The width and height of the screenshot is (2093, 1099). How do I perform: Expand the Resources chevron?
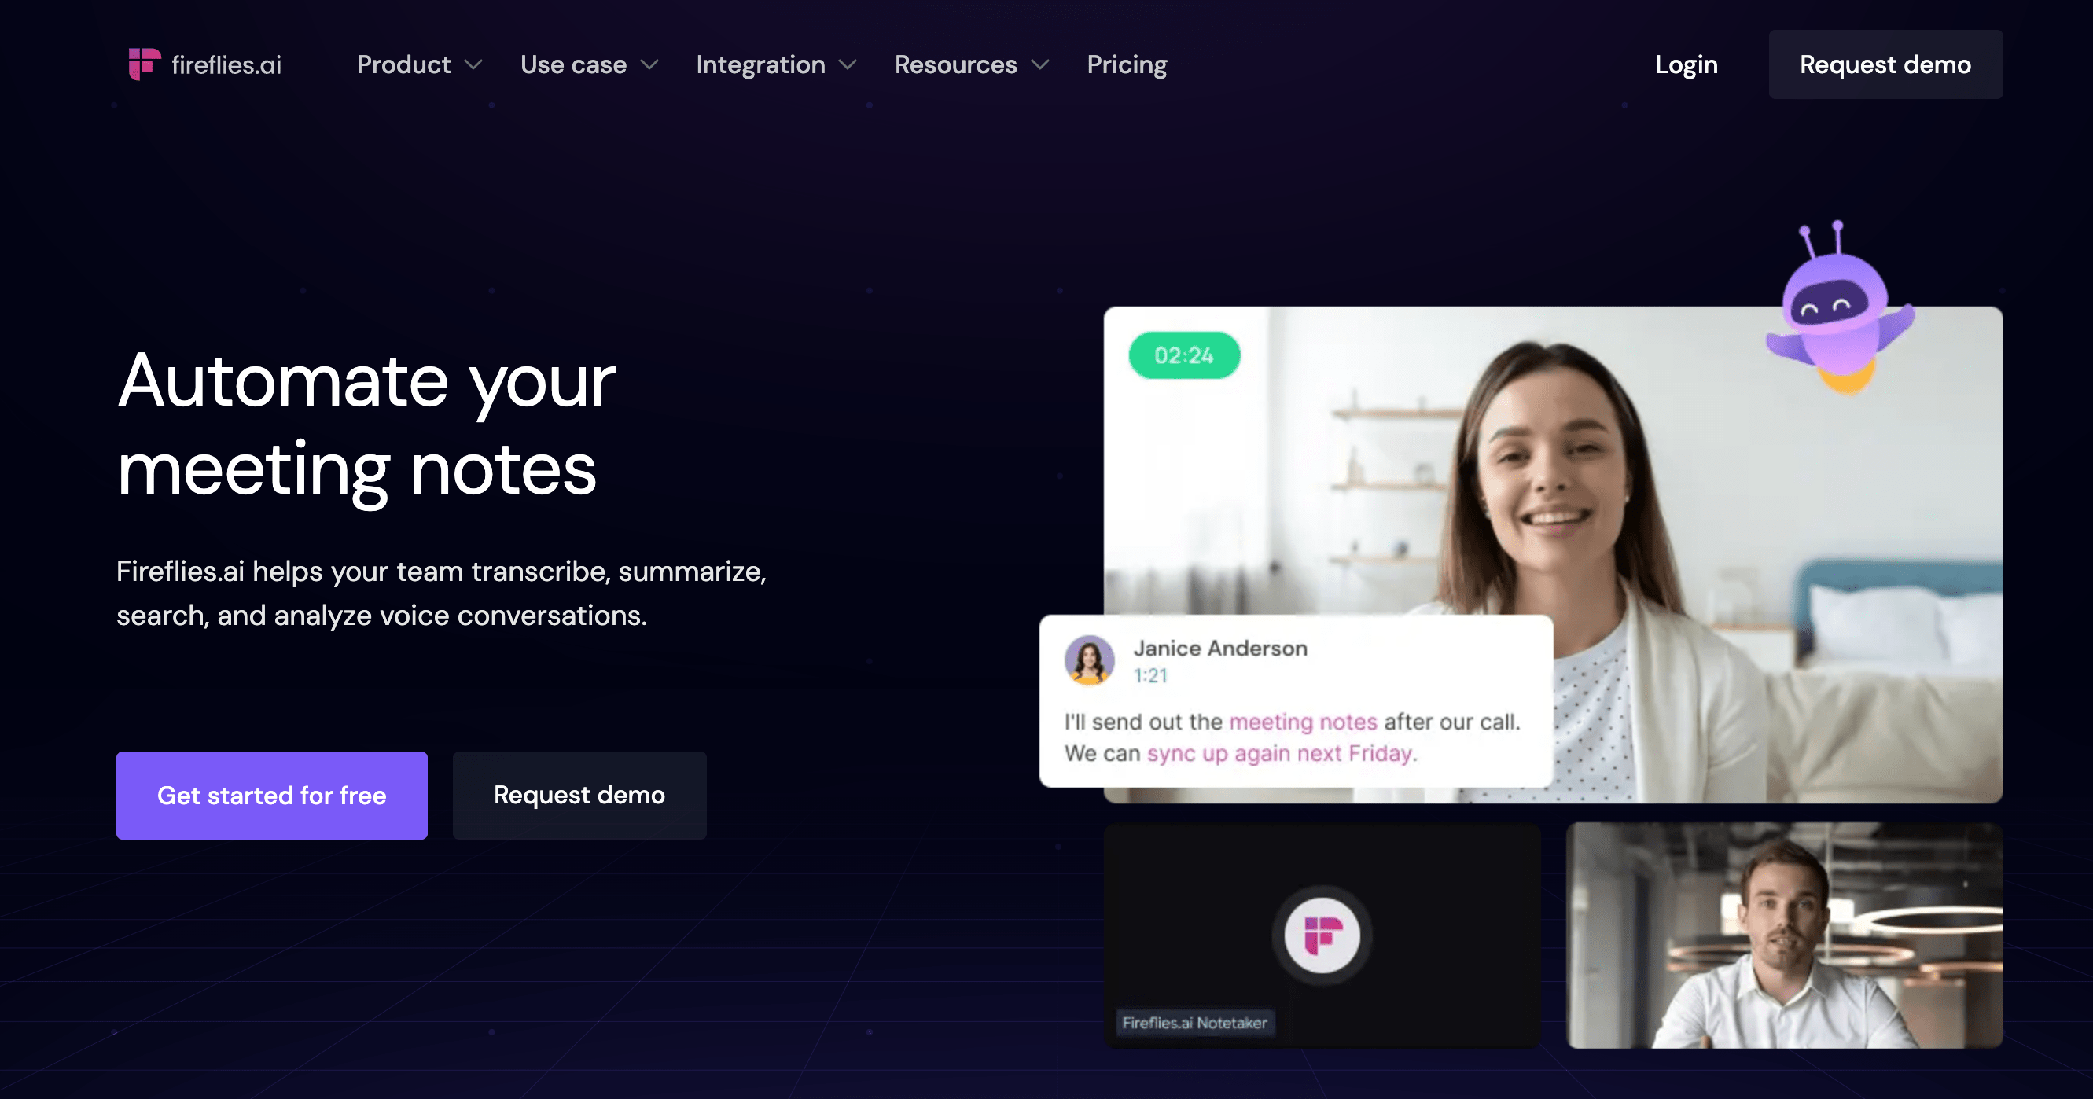click(1040, 65)
